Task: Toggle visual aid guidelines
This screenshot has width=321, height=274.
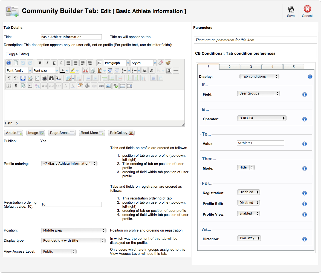Action: coord(8,86)
